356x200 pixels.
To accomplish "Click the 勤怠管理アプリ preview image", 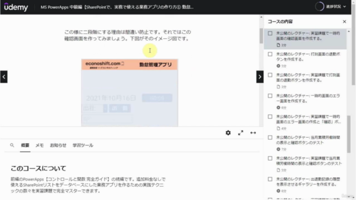I will (x=130, y=93).
